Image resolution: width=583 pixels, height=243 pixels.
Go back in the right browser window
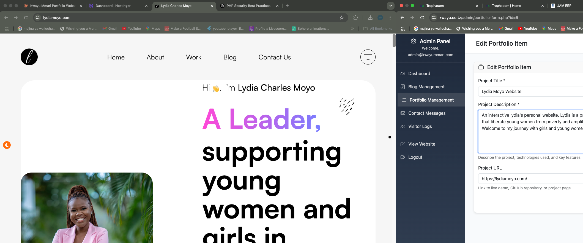[x=402, y=18]
